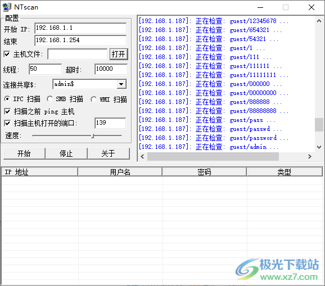The height and width of the screenshot is (286, 325).
Task: Click the 速度 slider thumb
Action: tap(93, 136)
